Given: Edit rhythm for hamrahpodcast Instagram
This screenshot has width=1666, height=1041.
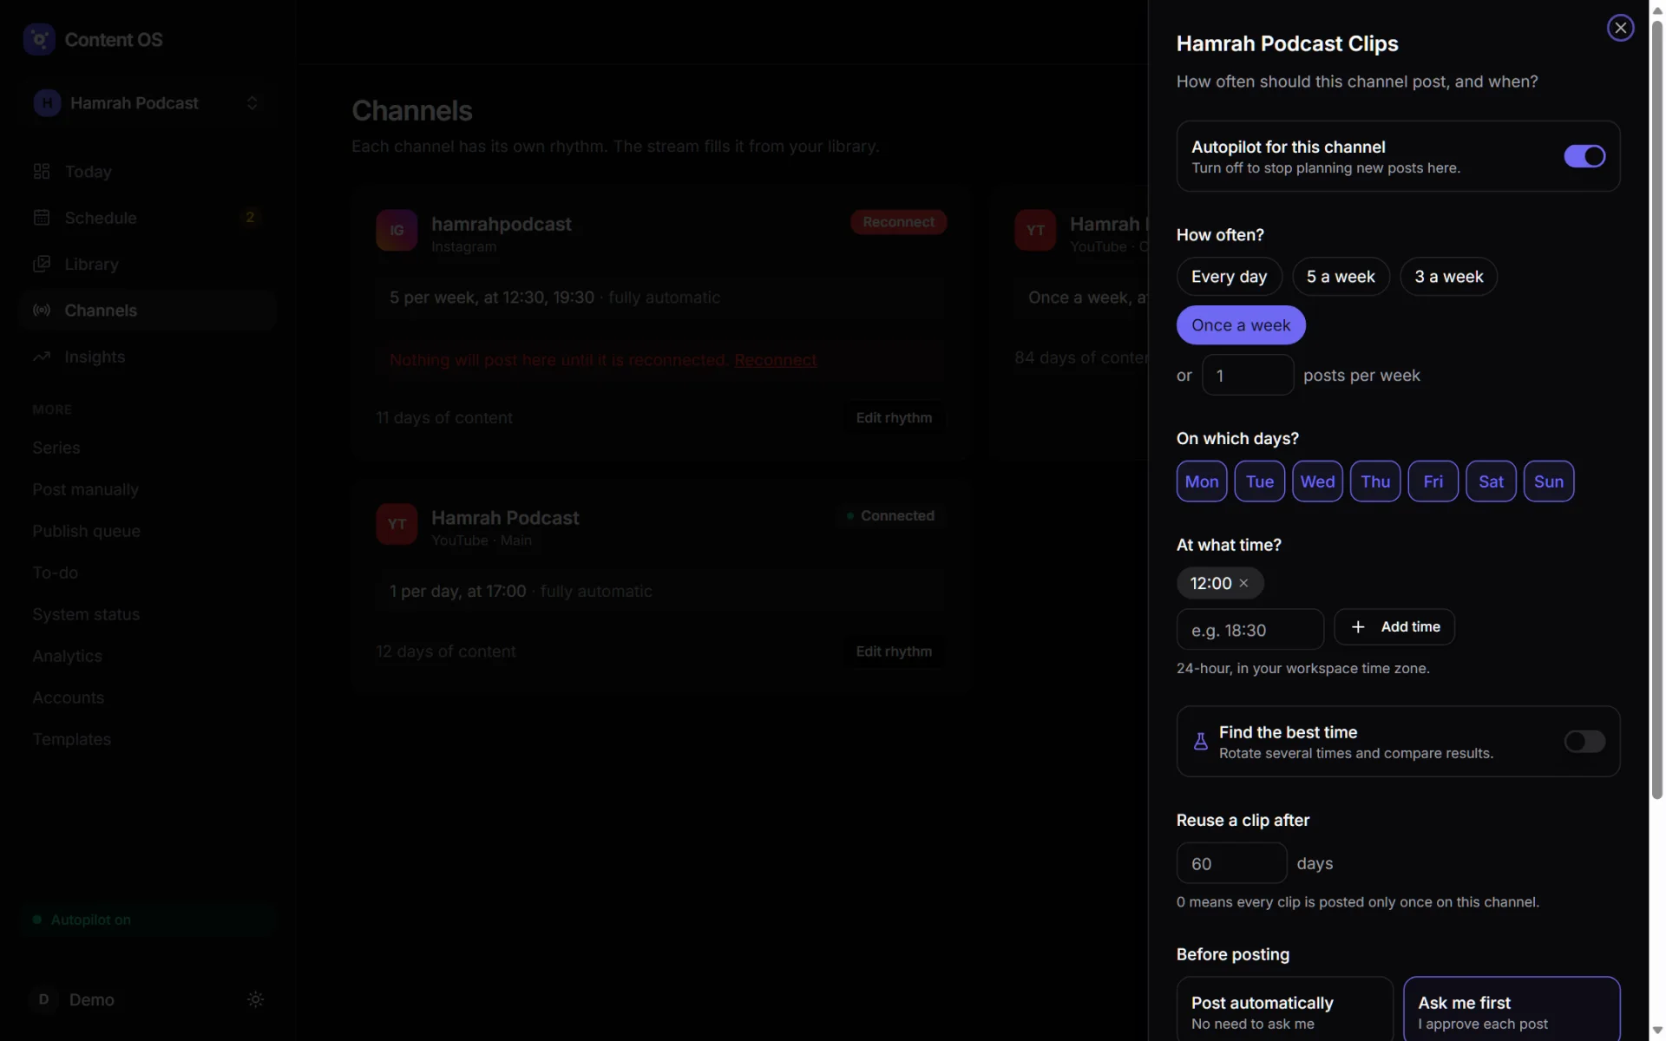Looking at the screenshot, I should [894, 417].
